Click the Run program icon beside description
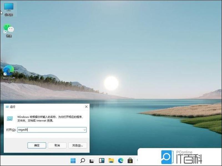Screen dimensions: 222x166 pos(10,118)
